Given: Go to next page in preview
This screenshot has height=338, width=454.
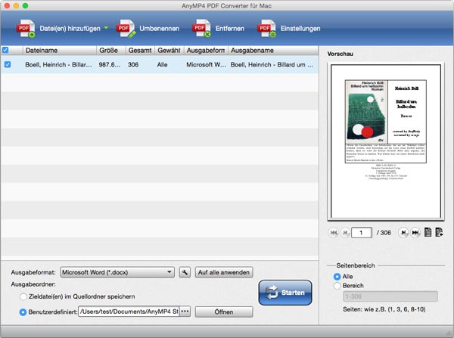Looking at the screenshot, I should (x=403, y=232).
